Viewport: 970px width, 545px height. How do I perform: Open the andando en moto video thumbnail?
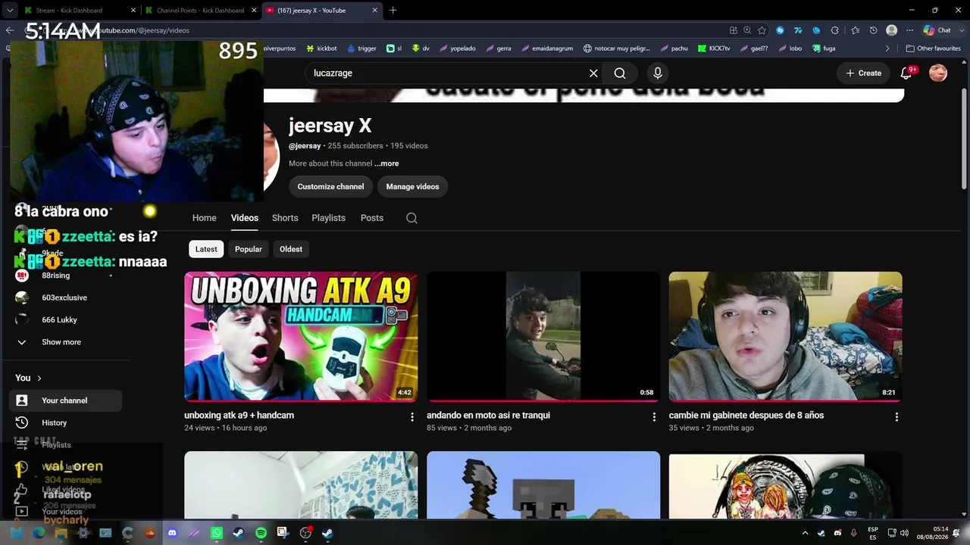pyautogui.click(x=543, y=336)
